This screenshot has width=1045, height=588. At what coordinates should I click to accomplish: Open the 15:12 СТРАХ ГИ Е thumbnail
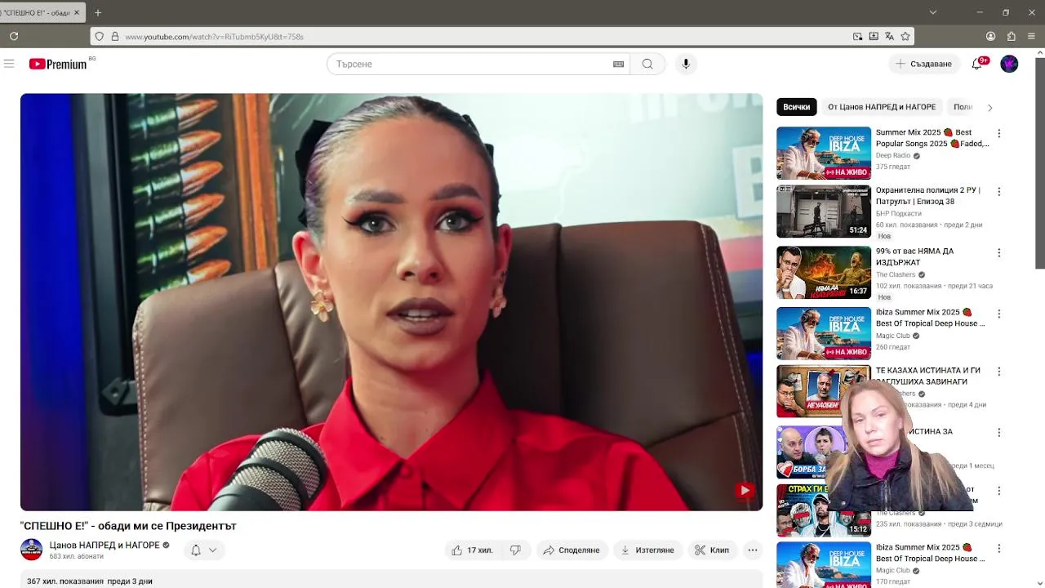pyautogui.click(x=824, y=510)
